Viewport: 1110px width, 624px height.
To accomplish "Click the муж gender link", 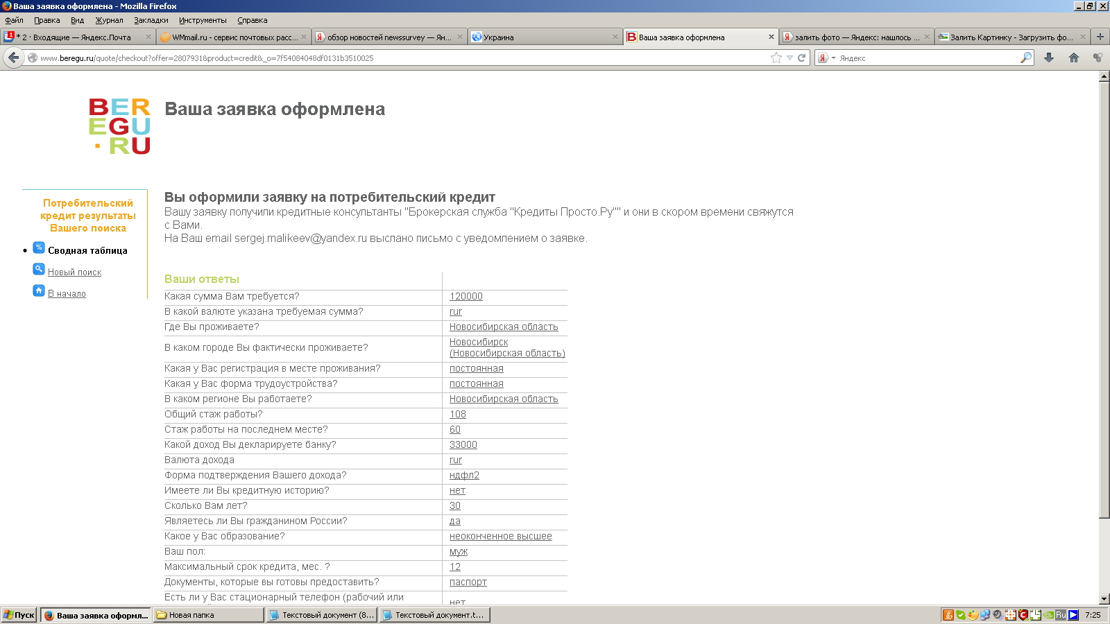I will pyautogui.click(x=459, y=551).
